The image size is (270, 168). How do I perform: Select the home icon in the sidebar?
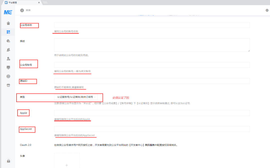click(x=8, y=23)
